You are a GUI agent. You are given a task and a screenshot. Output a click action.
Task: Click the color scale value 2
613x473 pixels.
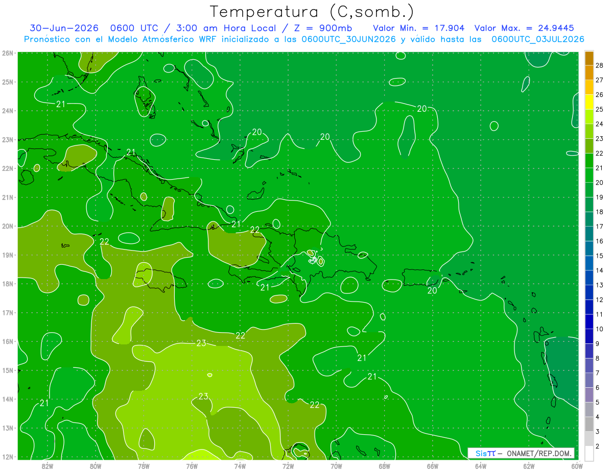tap(598, 446)
